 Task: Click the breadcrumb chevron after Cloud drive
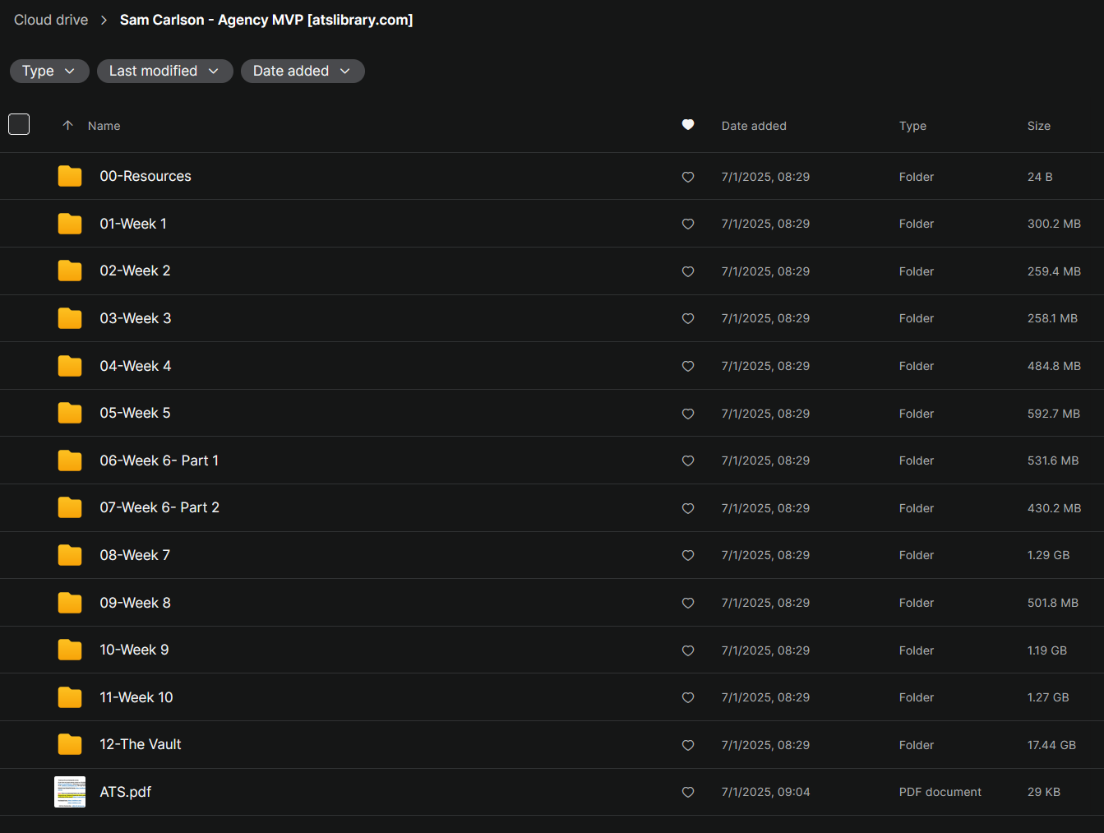104,20
